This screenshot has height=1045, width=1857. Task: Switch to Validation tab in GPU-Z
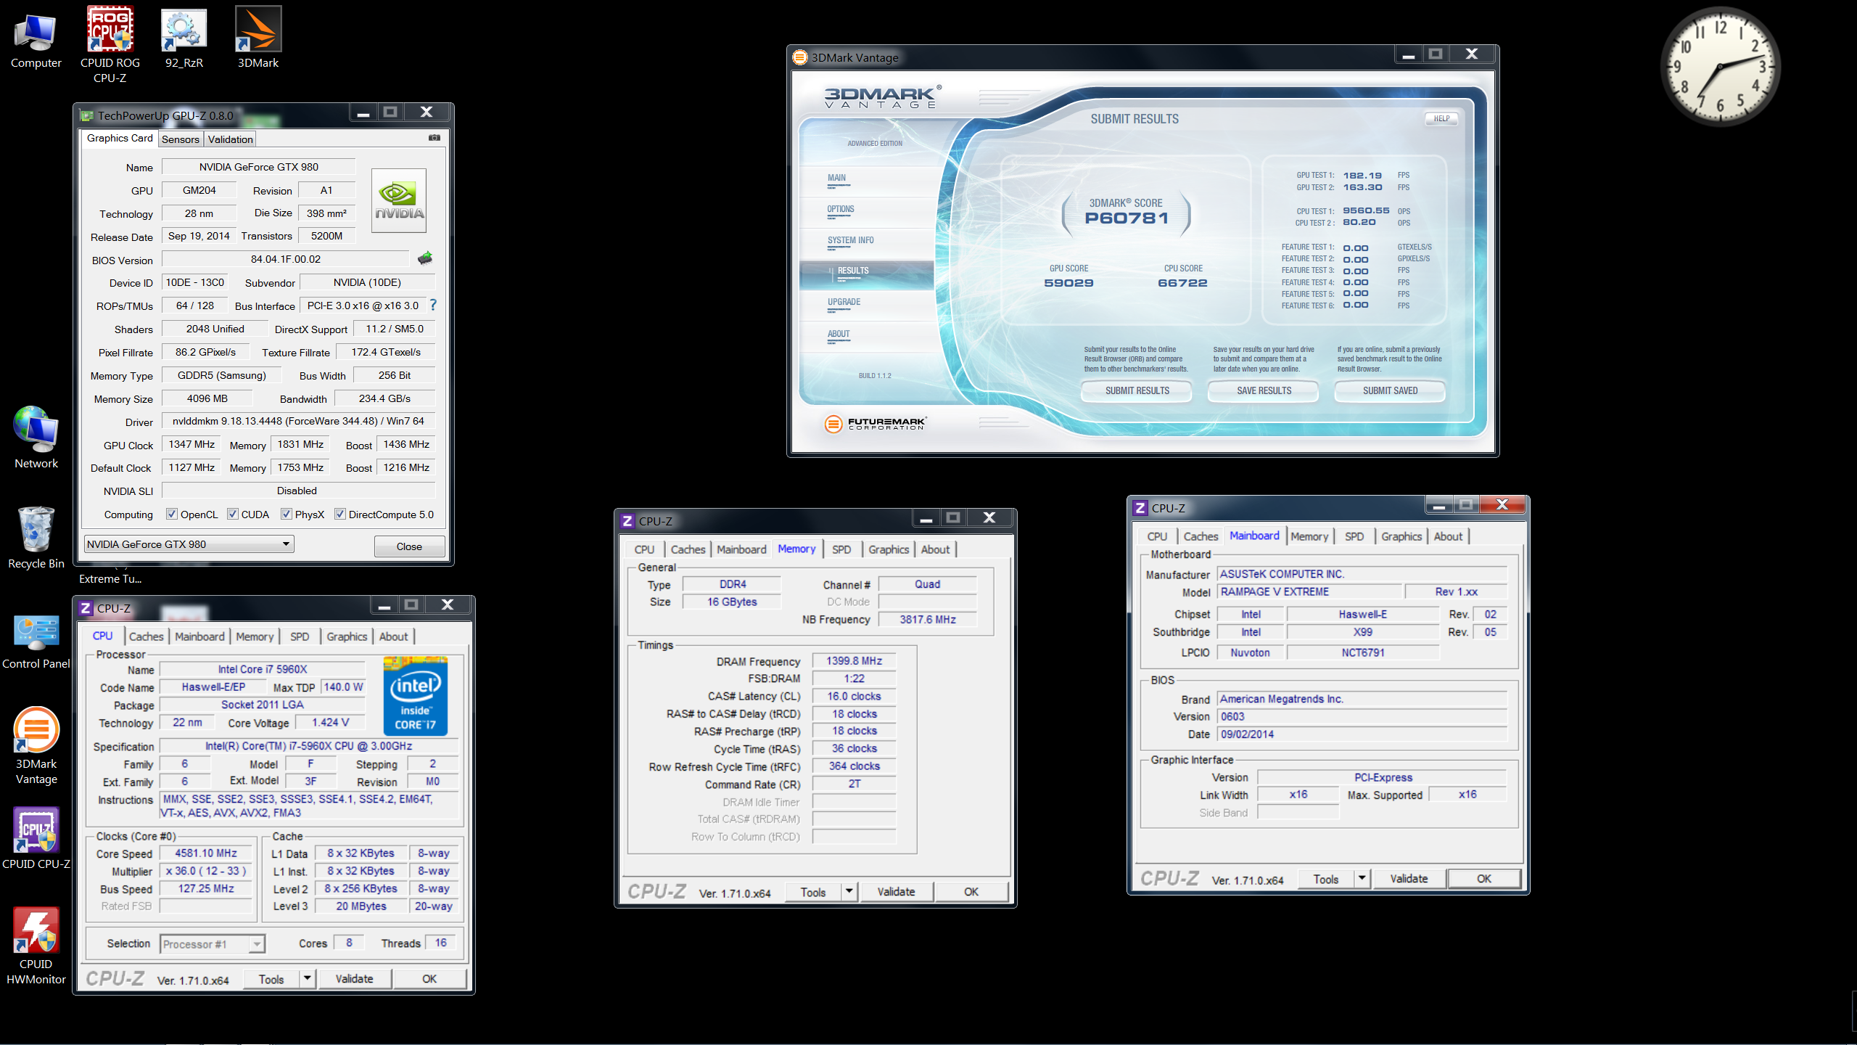(230, 139)
